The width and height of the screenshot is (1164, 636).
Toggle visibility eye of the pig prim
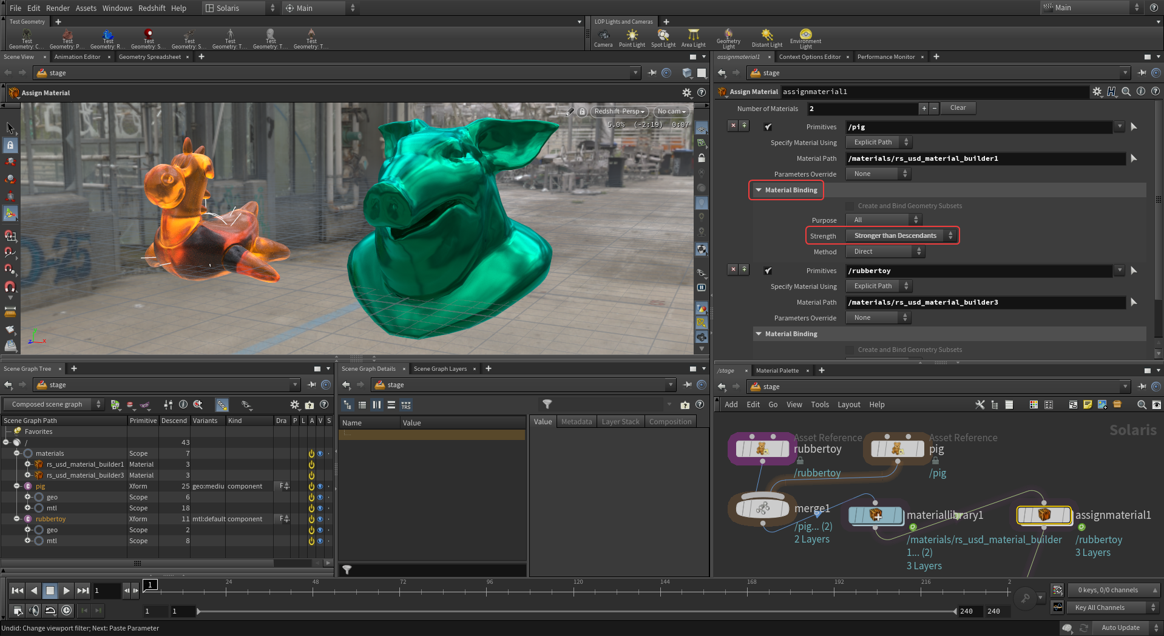pos(320,486)
